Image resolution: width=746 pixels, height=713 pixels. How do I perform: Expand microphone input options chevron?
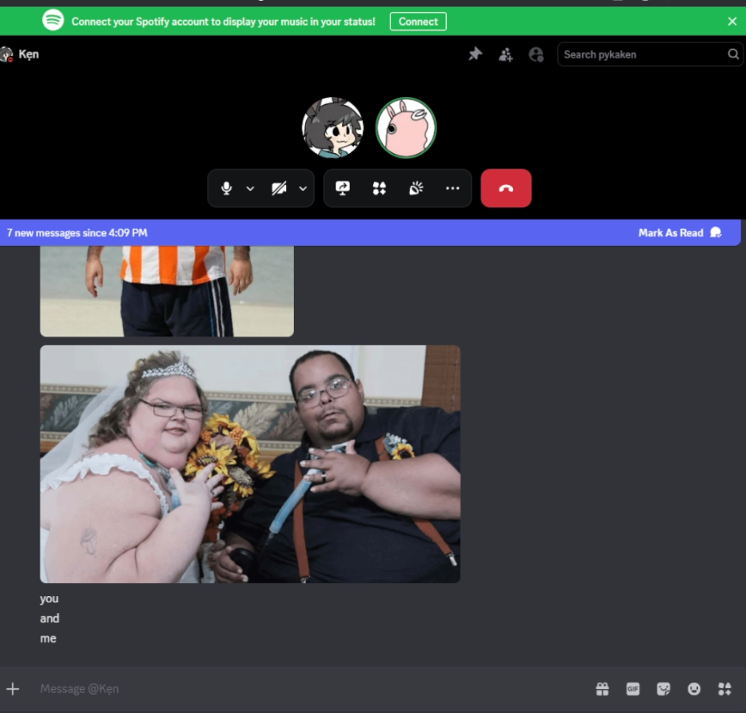tap(250, 188)
